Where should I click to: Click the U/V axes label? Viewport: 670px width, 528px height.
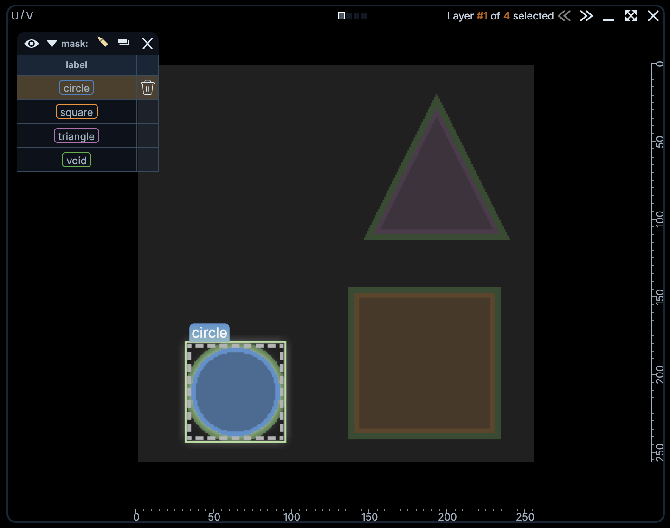click(22, 16)
